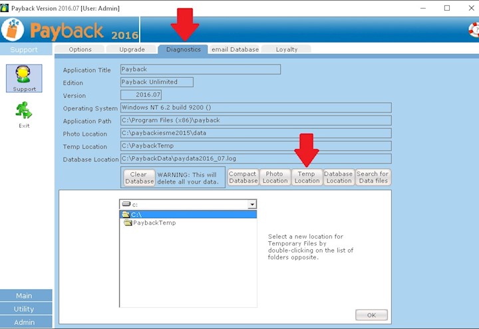Viewport: 479px width, 329px height.
Task: Open the drive selection dropdown
Action: coord(251,205)
